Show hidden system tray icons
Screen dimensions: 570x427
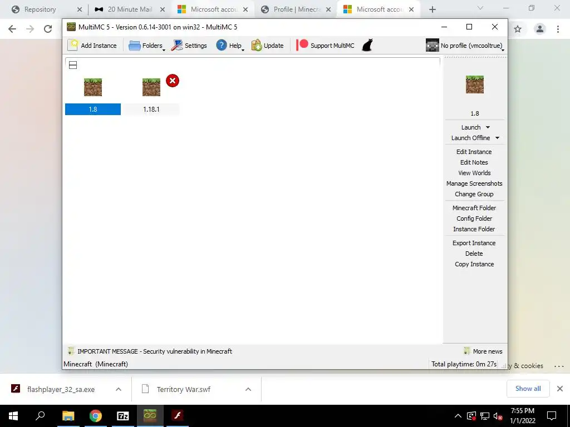coord(458,416)
